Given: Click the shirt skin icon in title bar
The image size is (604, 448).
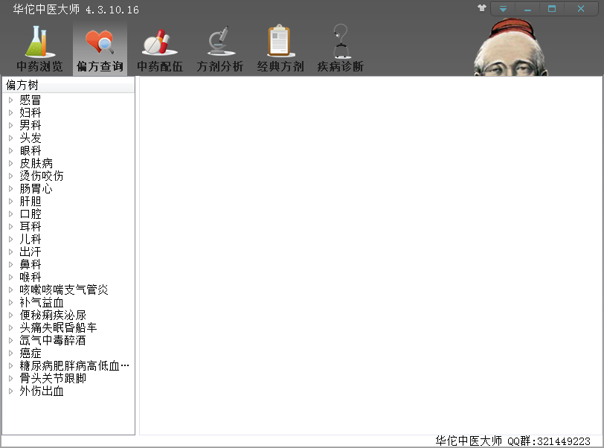Looking at the screenshot, I should coord(482,9).
